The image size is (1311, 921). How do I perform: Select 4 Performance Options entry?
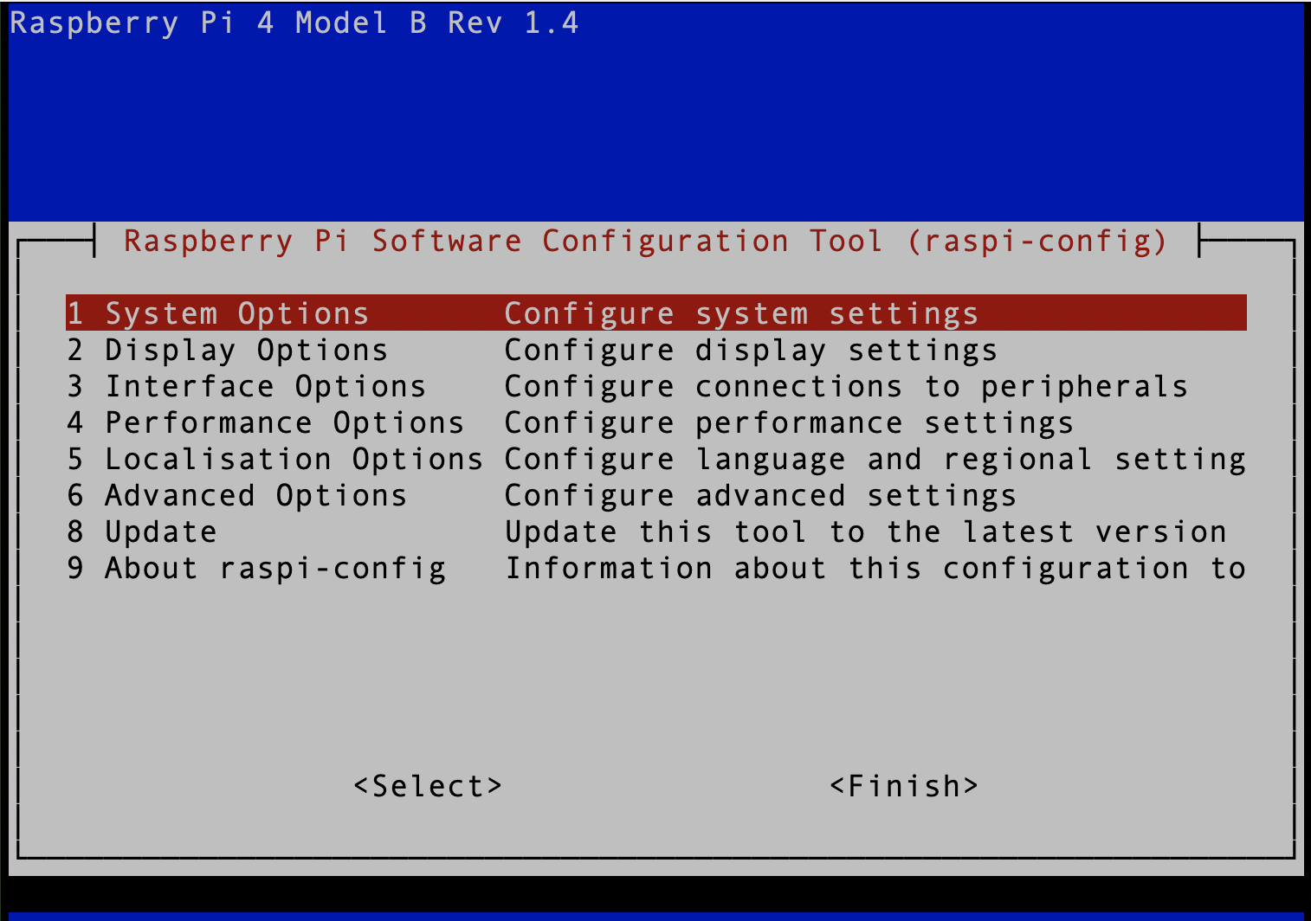pos(655,422)
